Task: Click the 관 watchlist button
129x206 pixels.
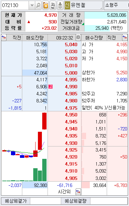Action: [53, 5]
